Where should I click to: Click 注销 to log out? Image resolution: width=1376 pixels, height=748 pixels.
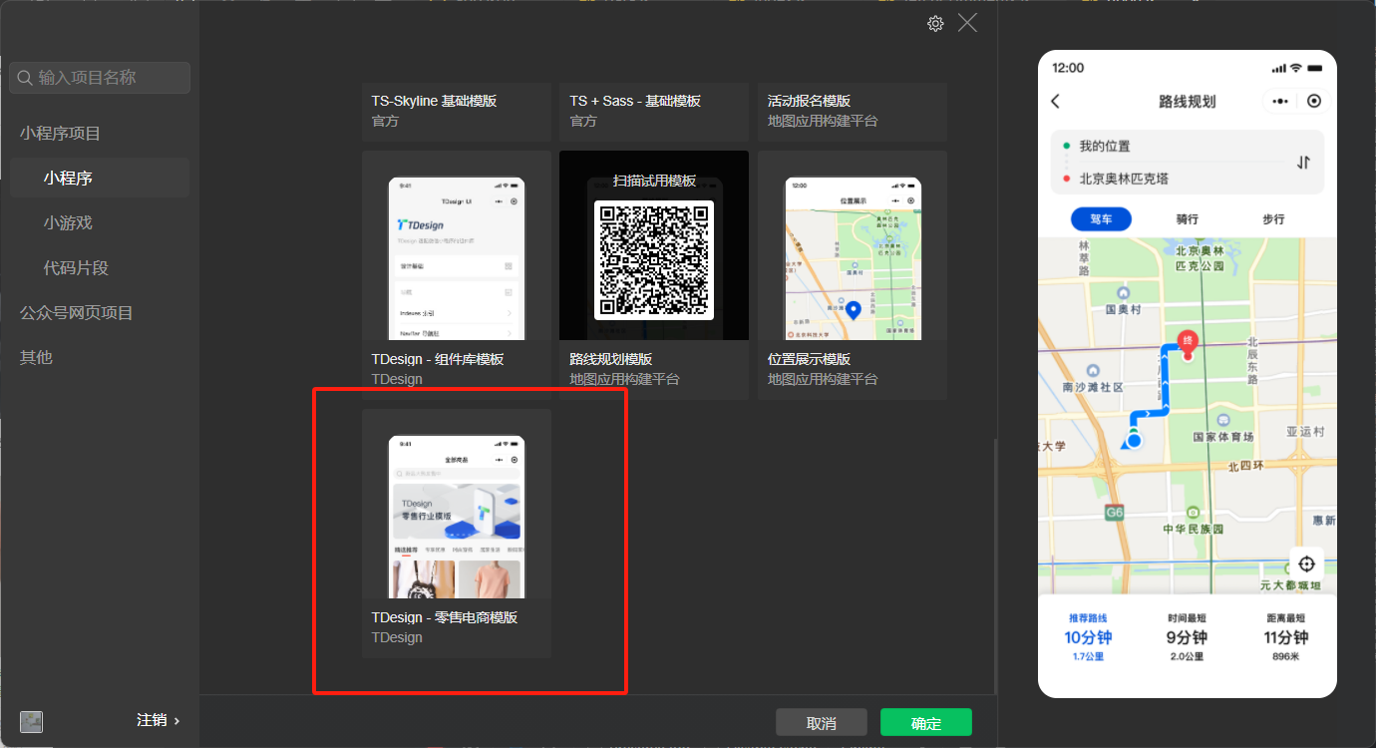152,720
